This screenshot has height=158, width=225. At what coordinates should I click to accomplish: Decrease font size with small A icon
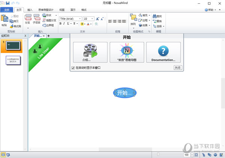click(102, 19)
